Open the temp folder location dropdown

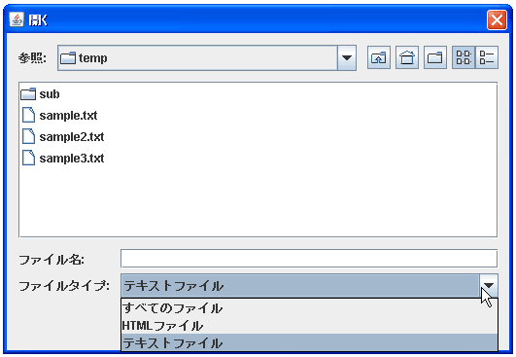[347, 58]
